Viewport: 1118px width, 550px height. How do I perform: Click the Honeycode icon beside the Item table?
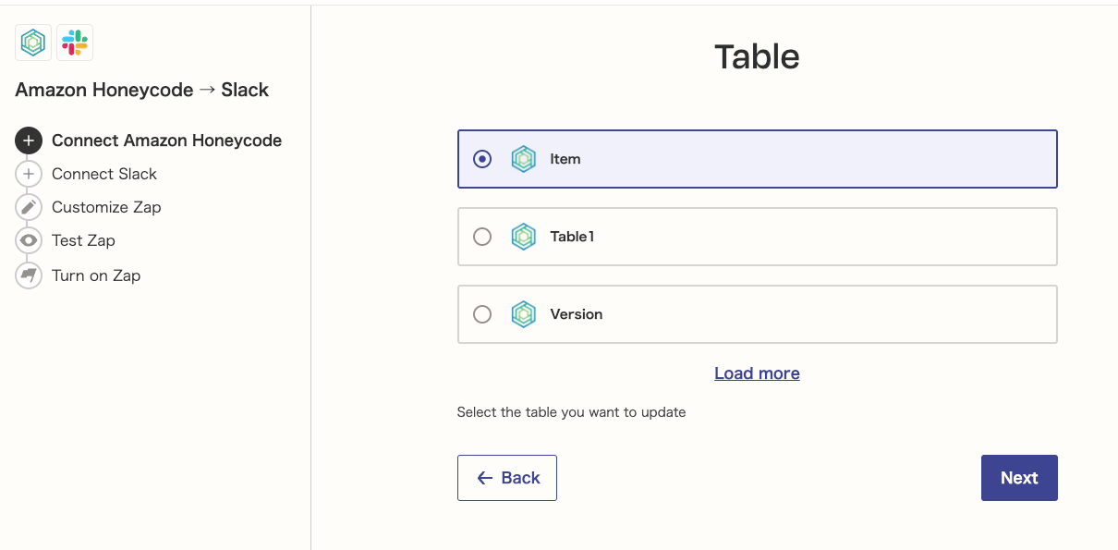point(524,158)
